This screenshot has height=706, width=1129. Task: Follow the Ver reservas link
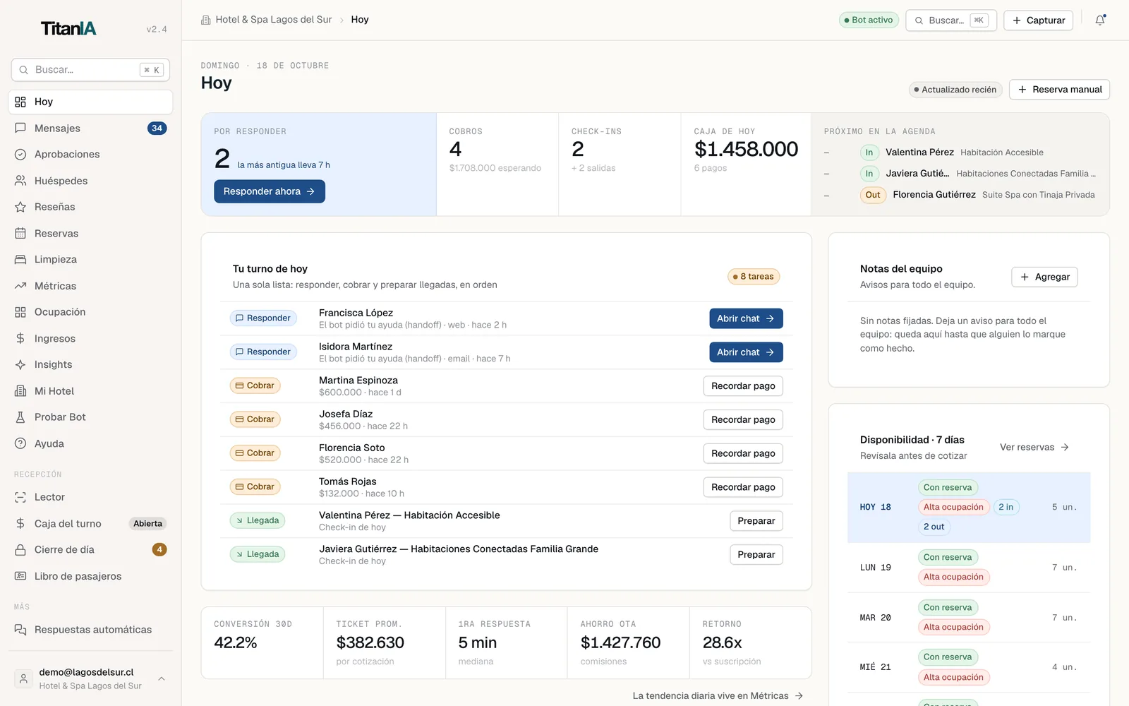(1034, 447)
